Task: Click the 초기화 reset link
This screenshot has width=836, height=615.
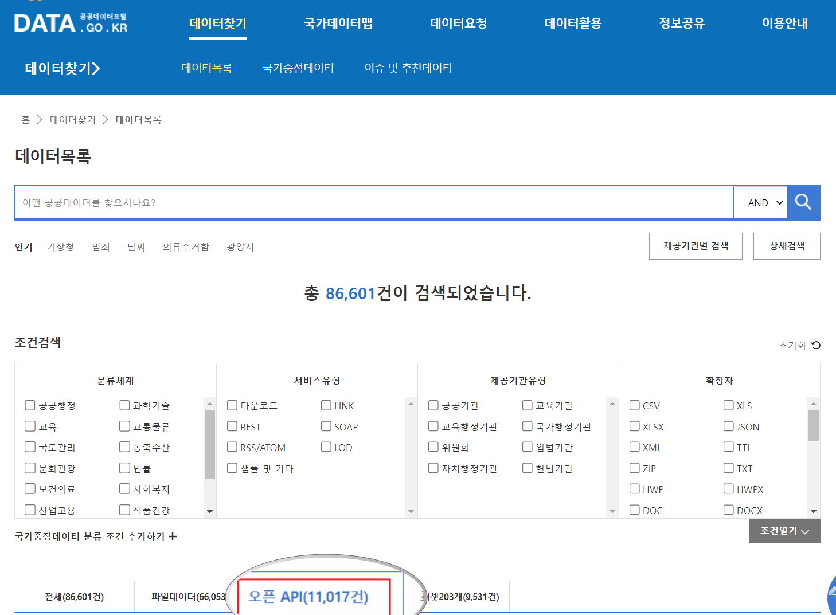Action: [x=792, y=346]
